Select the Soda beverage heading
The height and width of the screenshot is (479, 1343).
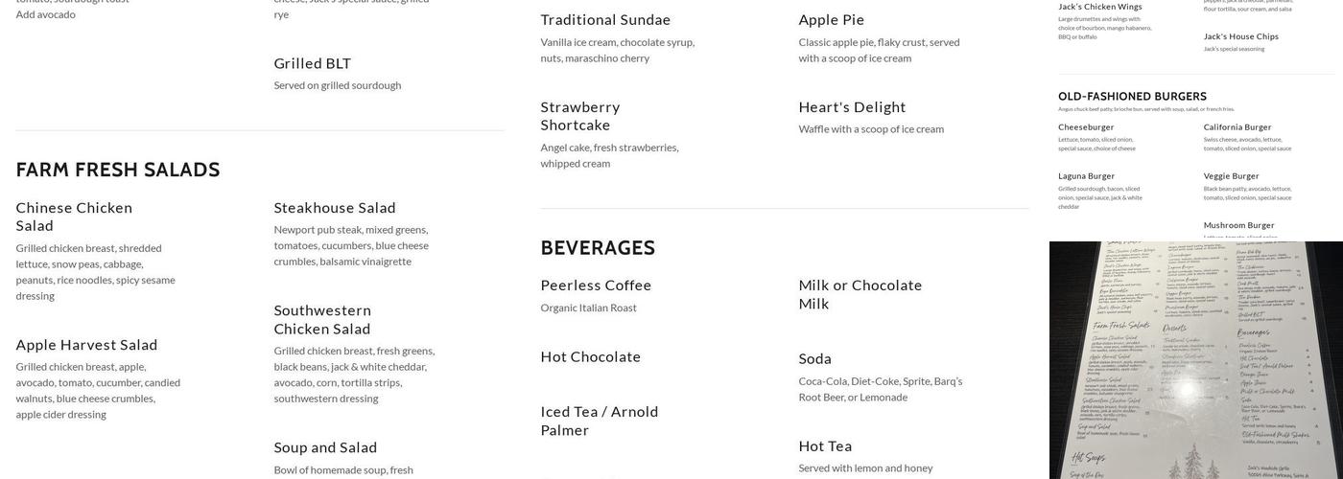[815, 359]
